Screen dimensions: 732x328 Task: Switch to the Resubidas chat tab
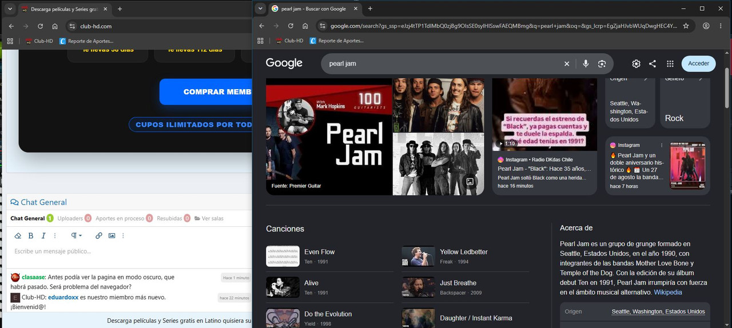[x=170, y=218]
